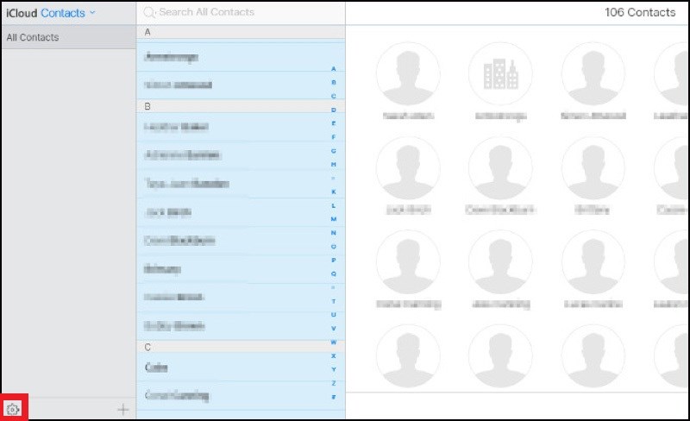Jump to the # symbol in alphabet index
Image resolution: width=690 pixels, height=421 pixels.
[334, 397]
